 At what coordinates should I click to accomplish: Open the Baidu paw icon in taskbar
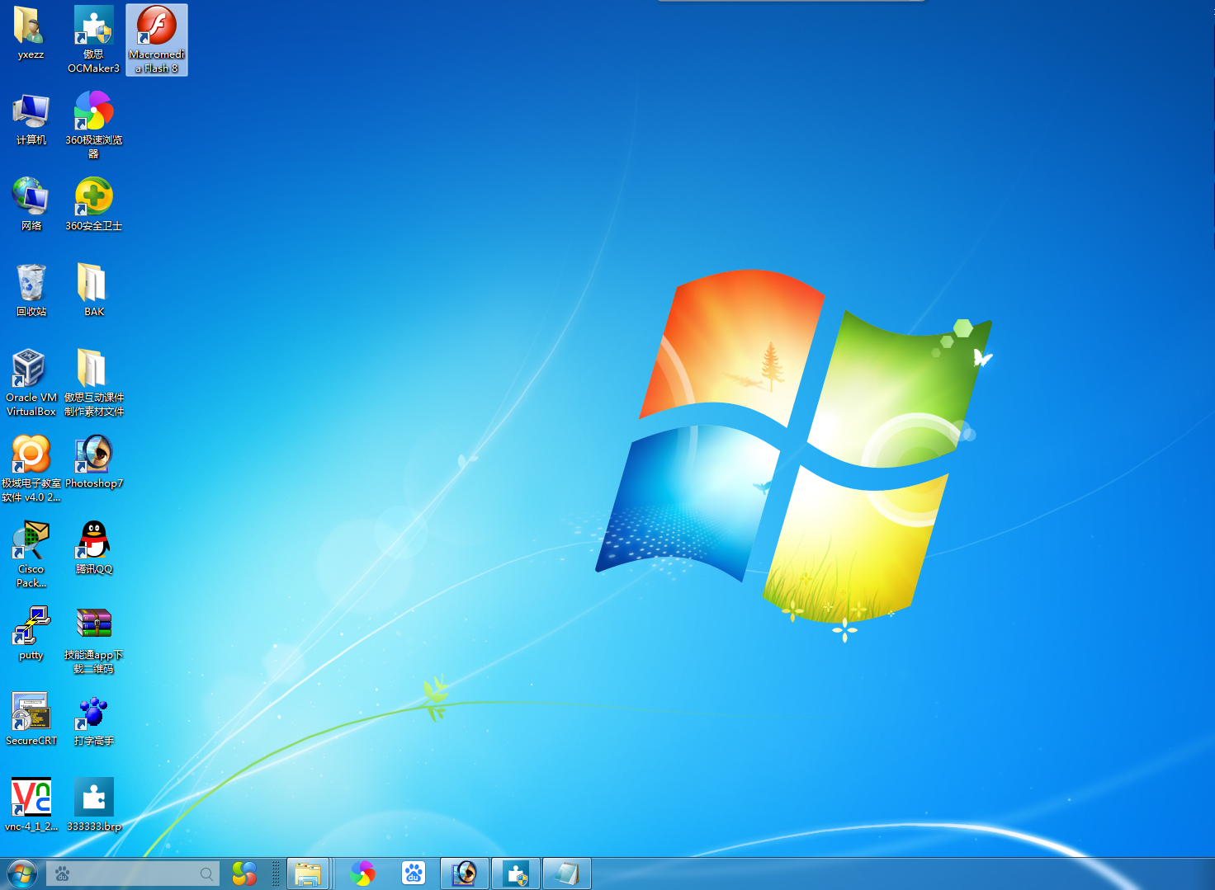tap(414, 874)
